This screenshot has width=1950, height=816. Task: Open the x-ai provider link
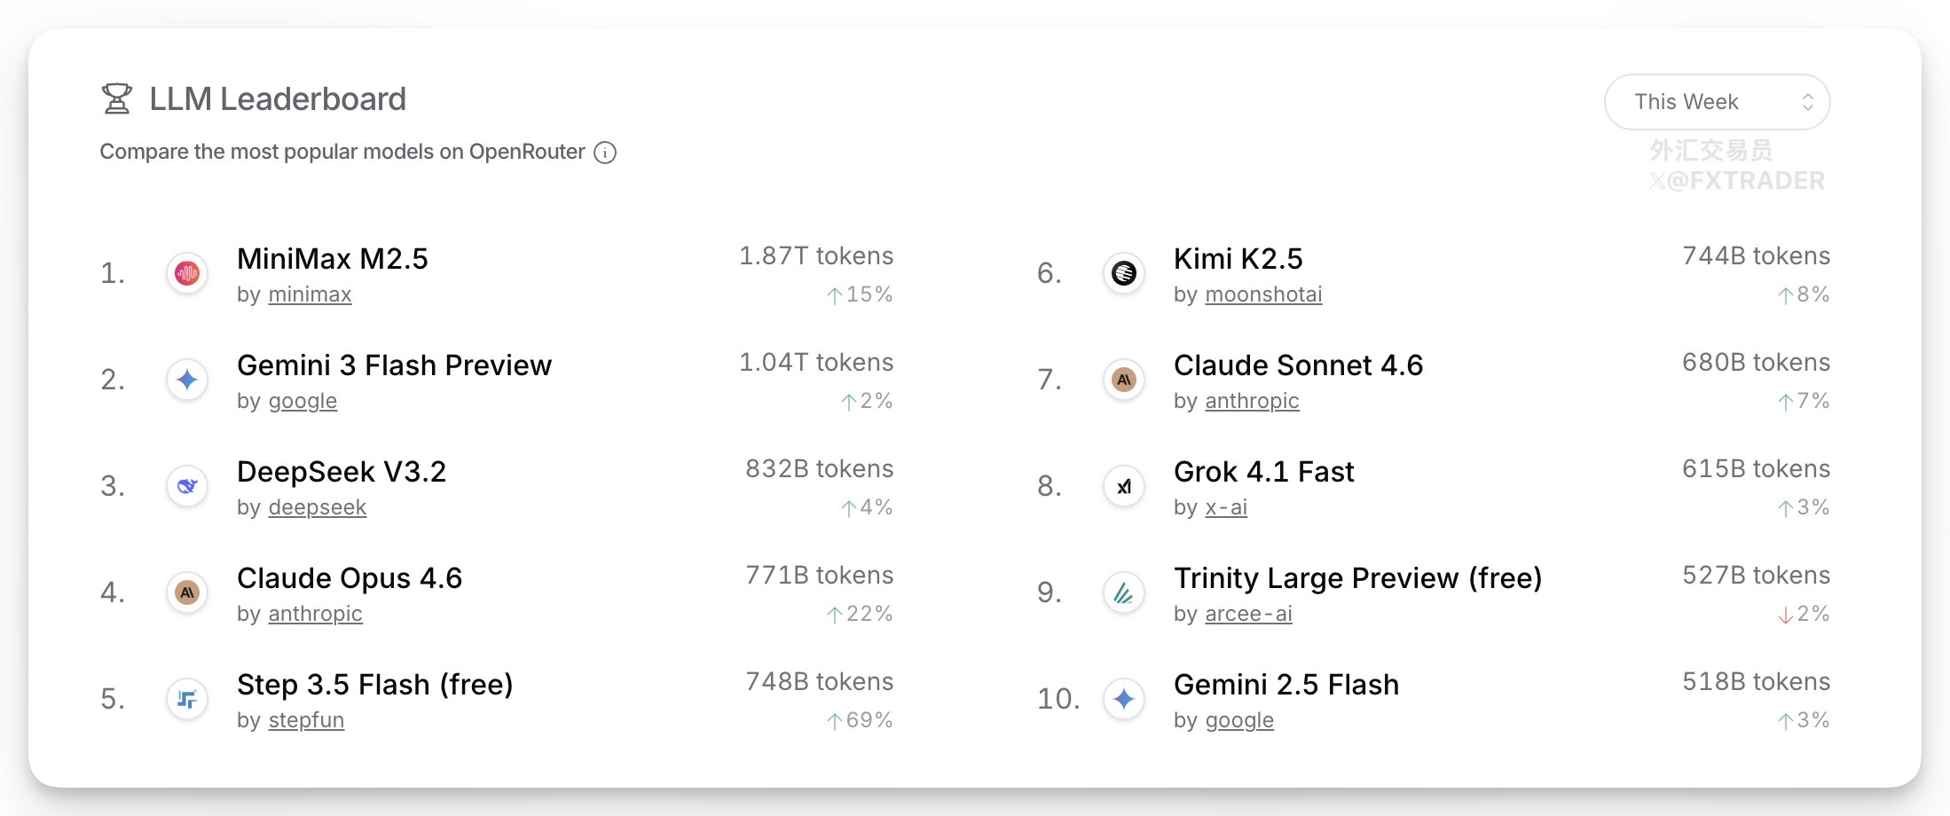[x=1226, y=507]
